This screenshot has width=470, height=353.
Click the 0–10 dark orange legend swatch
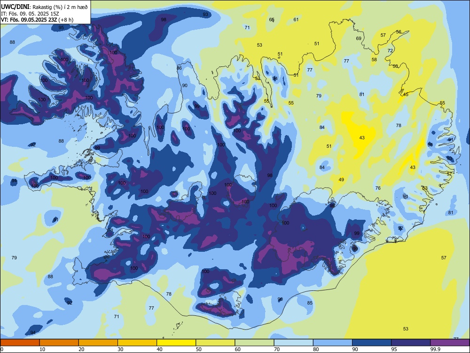[x=20, y=343]
